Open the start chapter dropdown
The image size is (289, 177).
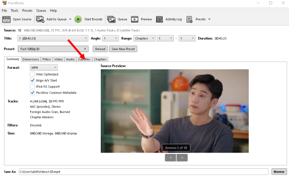click(165, 38)
